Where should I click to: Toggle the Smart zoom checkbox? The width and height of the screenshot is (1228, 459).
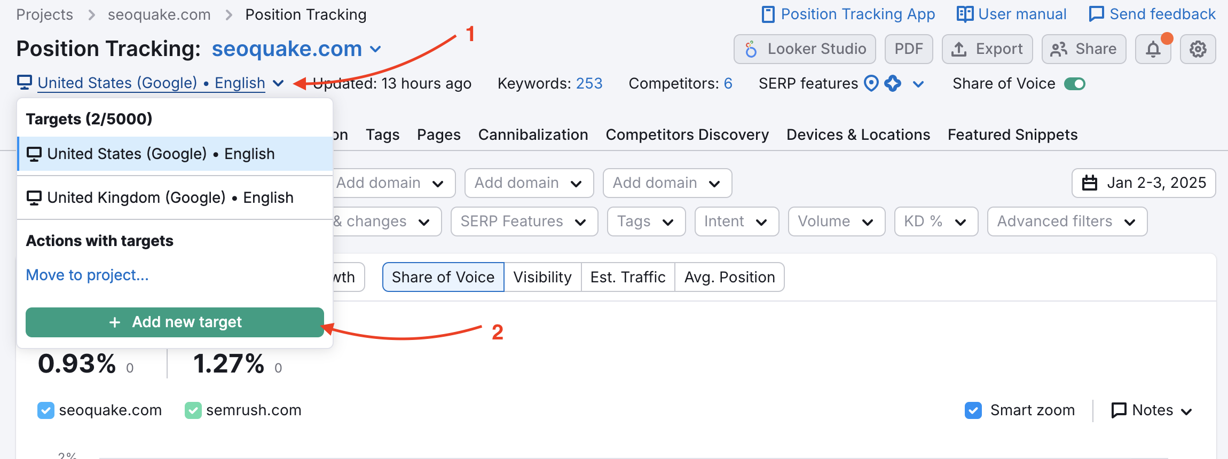(973, 410)
